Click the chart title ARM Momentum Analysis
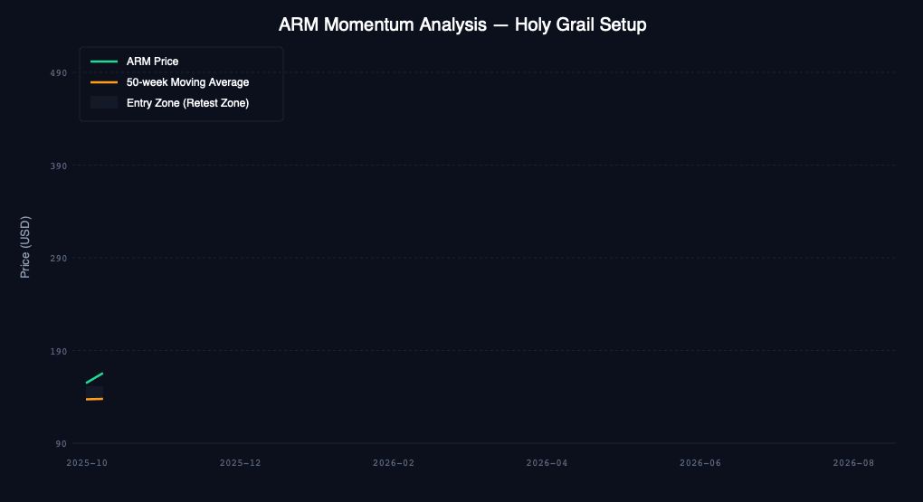The width and height of the screenshot is (923, 502). coord(462,24)
